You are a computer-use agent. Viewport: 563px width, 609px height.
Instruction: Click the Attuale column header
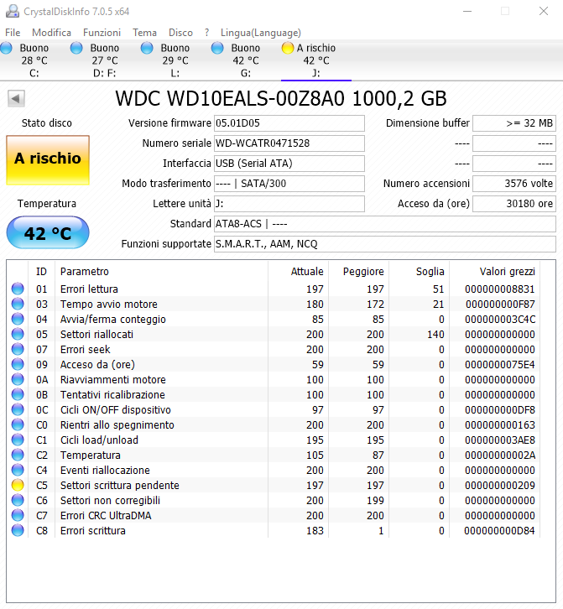coord(299,272)
